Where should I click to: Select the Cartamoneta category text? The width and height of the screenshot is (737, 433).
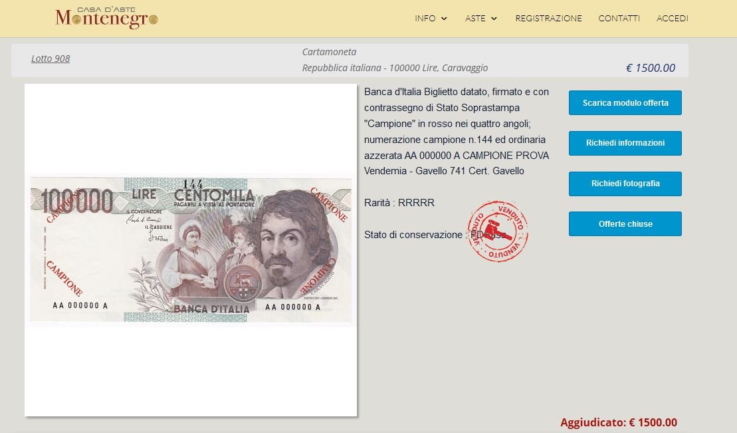[x=329, y=52]
